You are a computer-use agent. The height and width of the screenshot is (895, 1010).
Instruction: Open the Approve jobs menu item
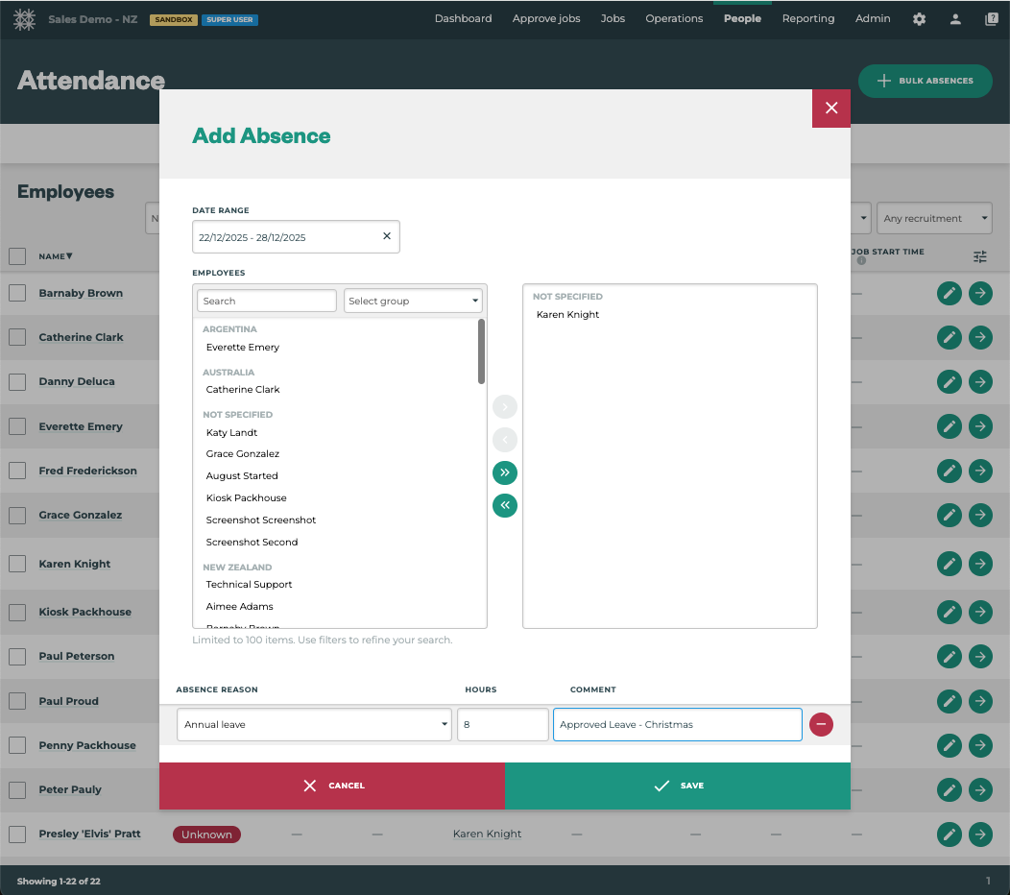pyautogui.click(x=546, y=18)
